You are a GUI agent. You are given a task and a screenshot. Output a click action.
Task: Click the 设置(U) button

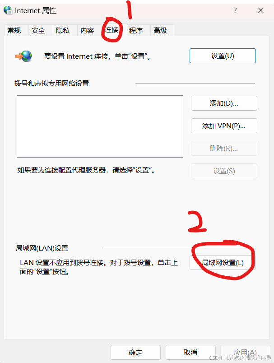[223, 56]
